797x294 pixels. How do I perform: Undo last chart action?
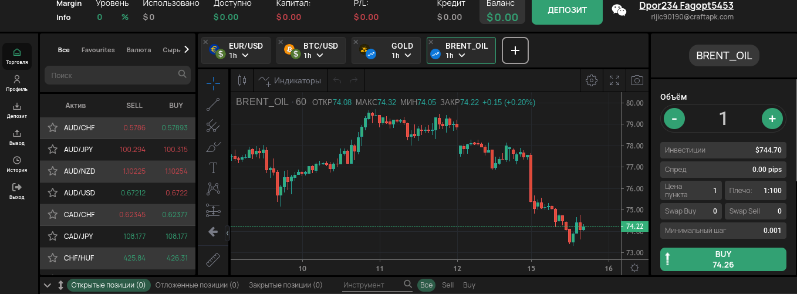coord(336,80)
